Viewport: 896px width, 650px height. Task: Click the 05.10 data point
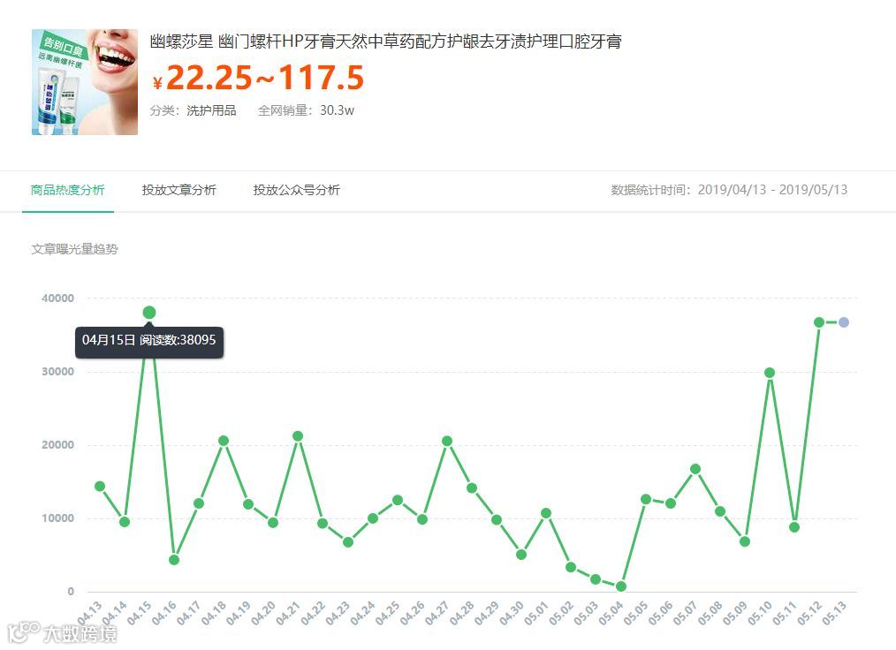pos(770,373)
